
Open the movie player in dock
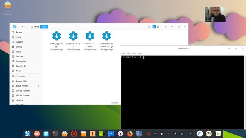click(111, 134)
